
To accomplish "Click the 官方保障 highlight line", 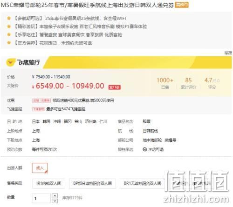I will tap(53, 43).
